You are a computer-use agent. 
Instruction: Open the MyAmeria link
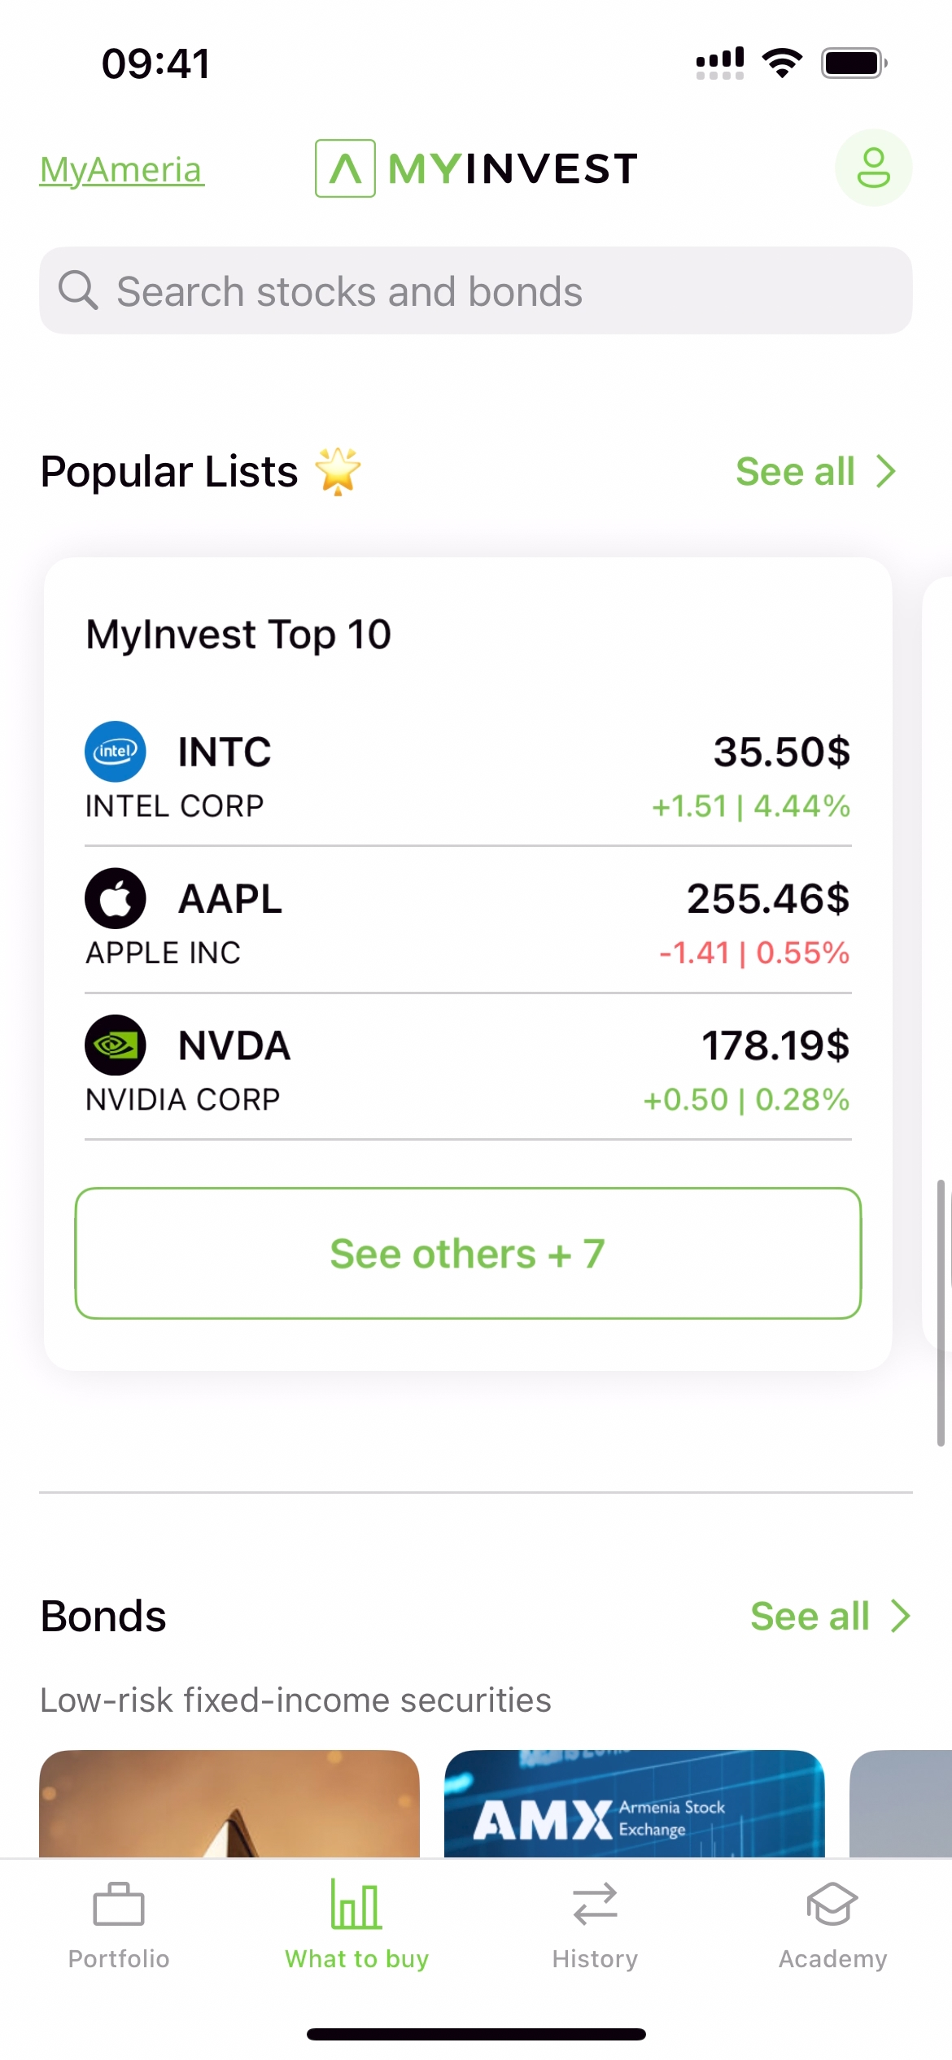(122, 170)
